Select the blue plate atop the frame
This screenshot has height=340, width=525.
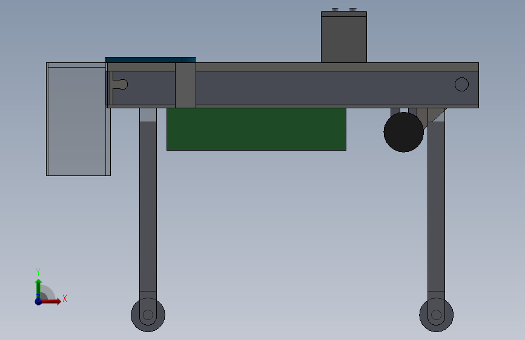[x=150, y=59]
